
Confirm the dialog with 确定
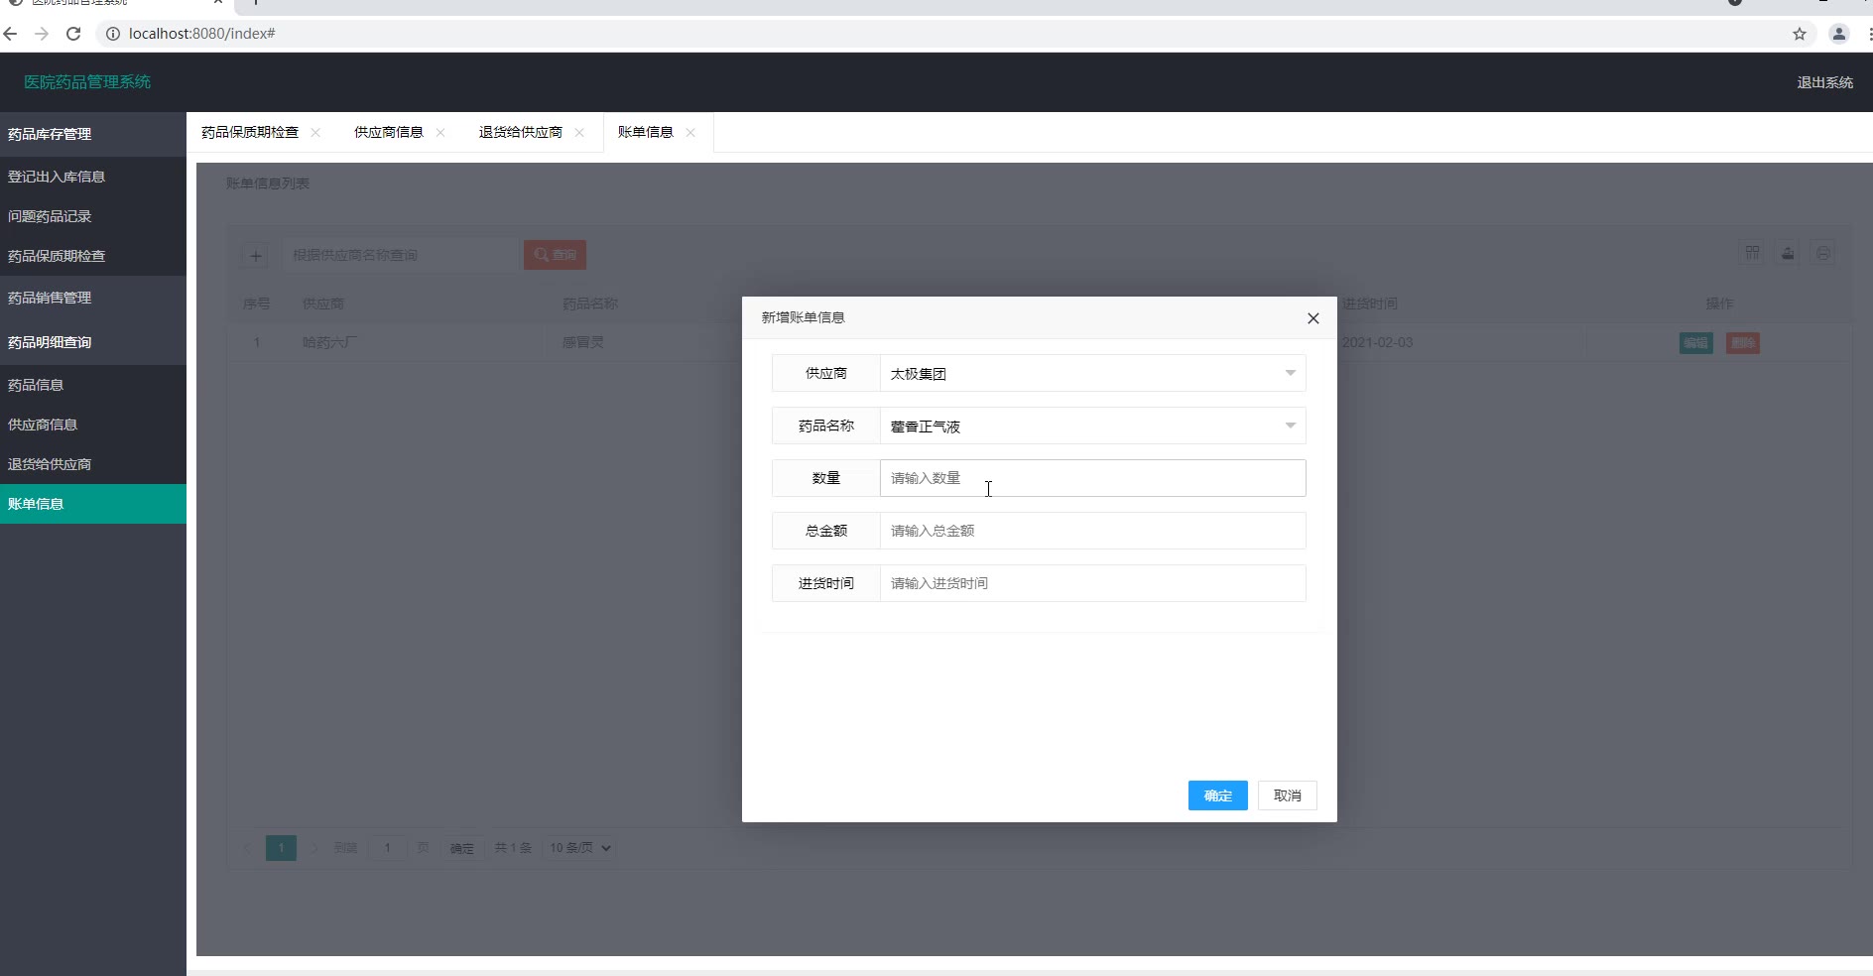1217,795
